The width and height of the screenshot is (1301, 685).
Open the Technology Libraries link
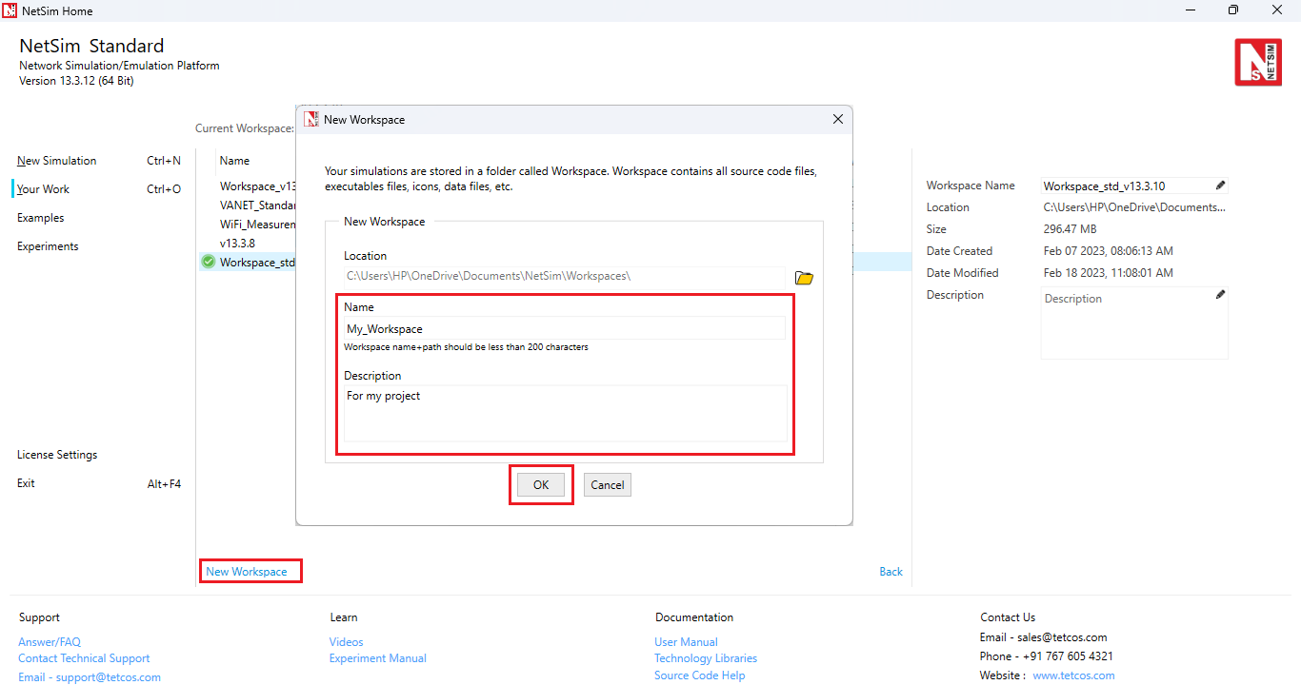point(706,658)
